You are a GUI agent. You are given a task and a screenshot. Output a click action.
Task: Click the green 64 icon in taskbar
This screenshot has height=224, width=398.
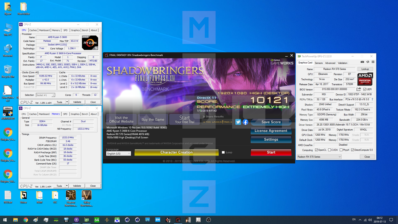(x=97, y=220)
